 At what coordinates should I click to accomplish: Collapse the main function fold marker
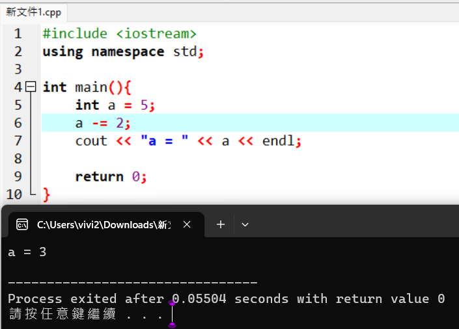click(31, 87)
